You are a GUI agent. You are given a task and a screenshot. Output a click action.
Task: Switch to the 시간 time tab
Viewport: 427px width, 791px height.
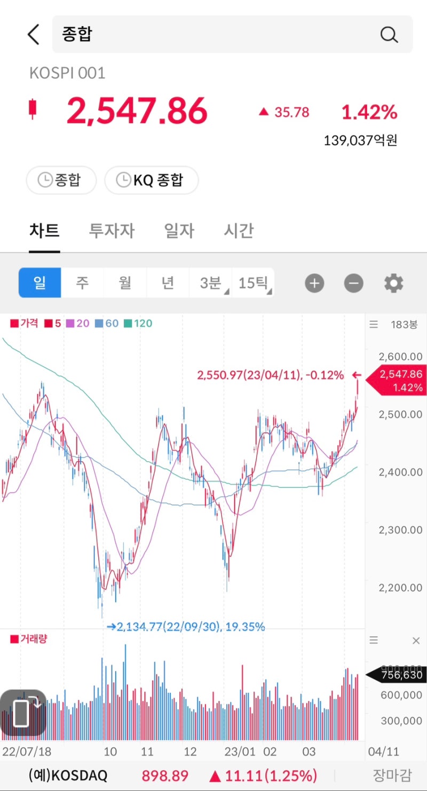(238, 231)
